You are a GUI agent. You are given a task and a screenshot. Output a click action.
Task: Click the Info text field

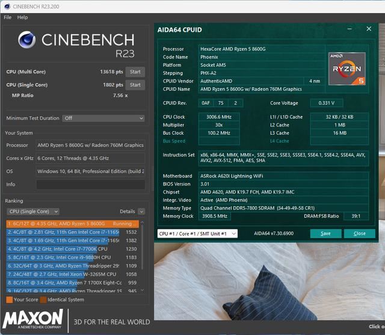(90, 184)
